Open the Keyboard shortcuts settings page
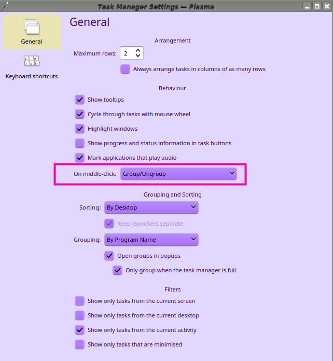The height and width of the screenshot is (361, 333). 32,67
